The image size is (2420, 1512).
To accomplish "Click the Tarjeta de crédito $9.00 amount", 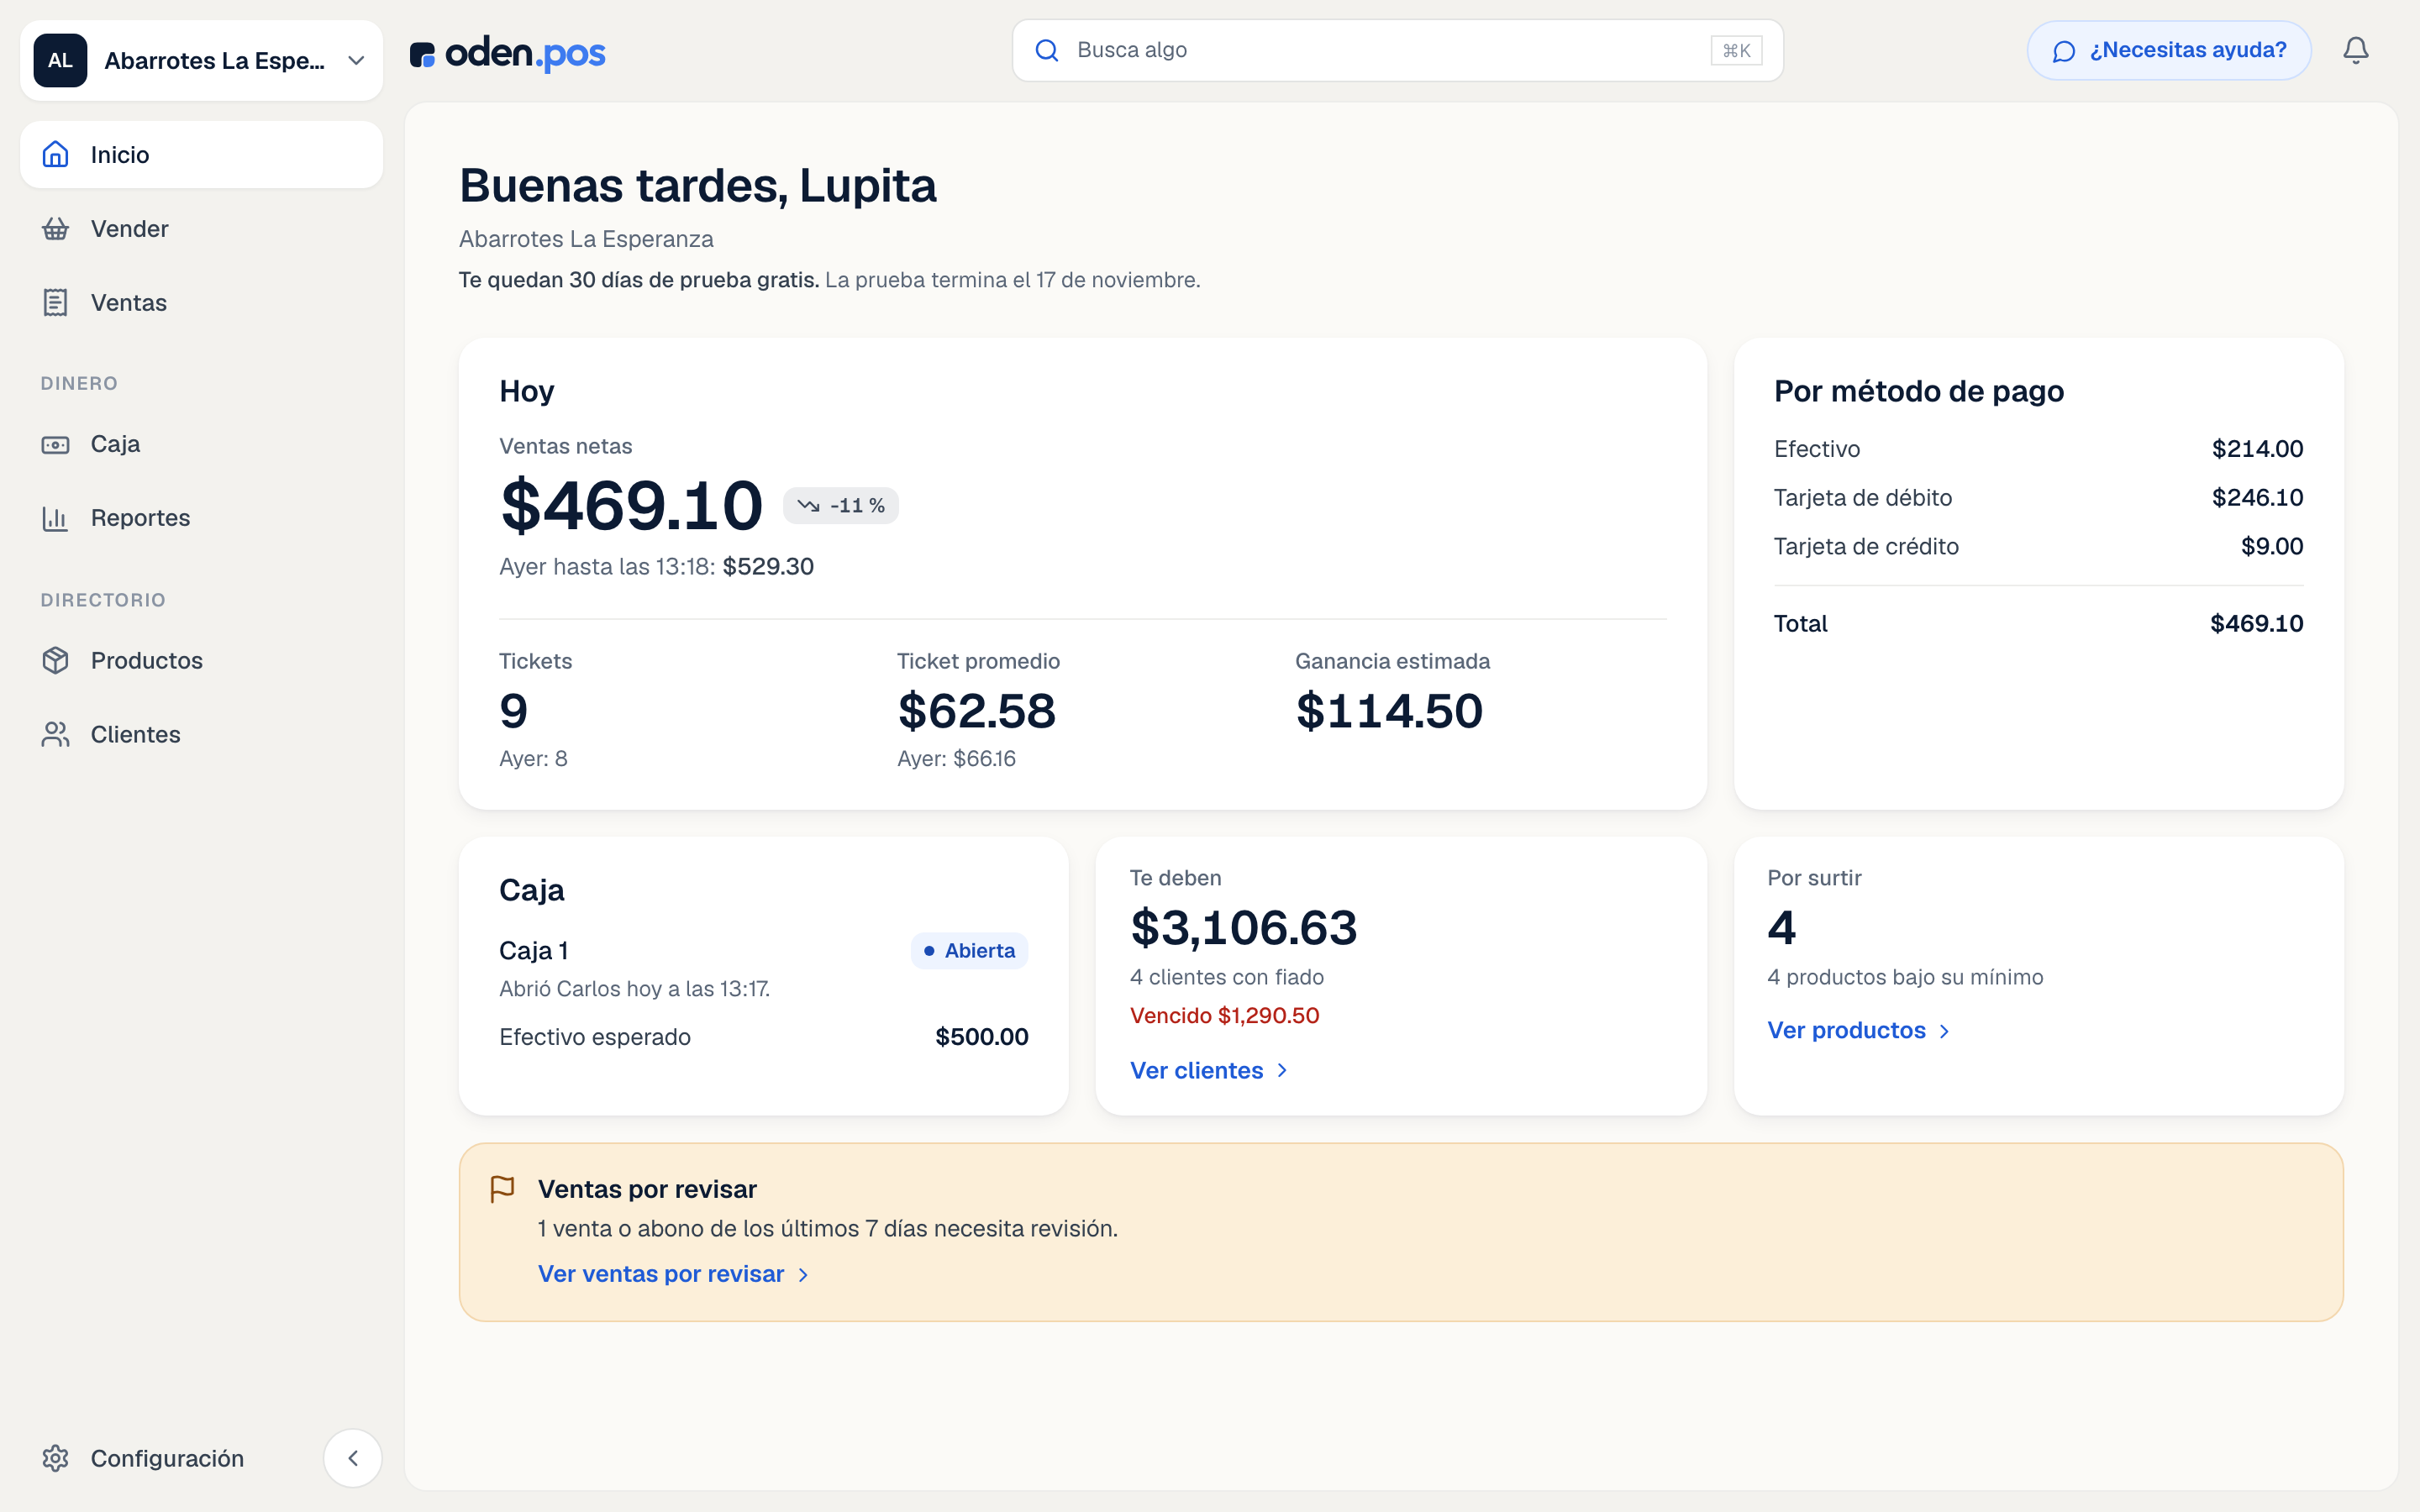I will (x=2272, y=546).
